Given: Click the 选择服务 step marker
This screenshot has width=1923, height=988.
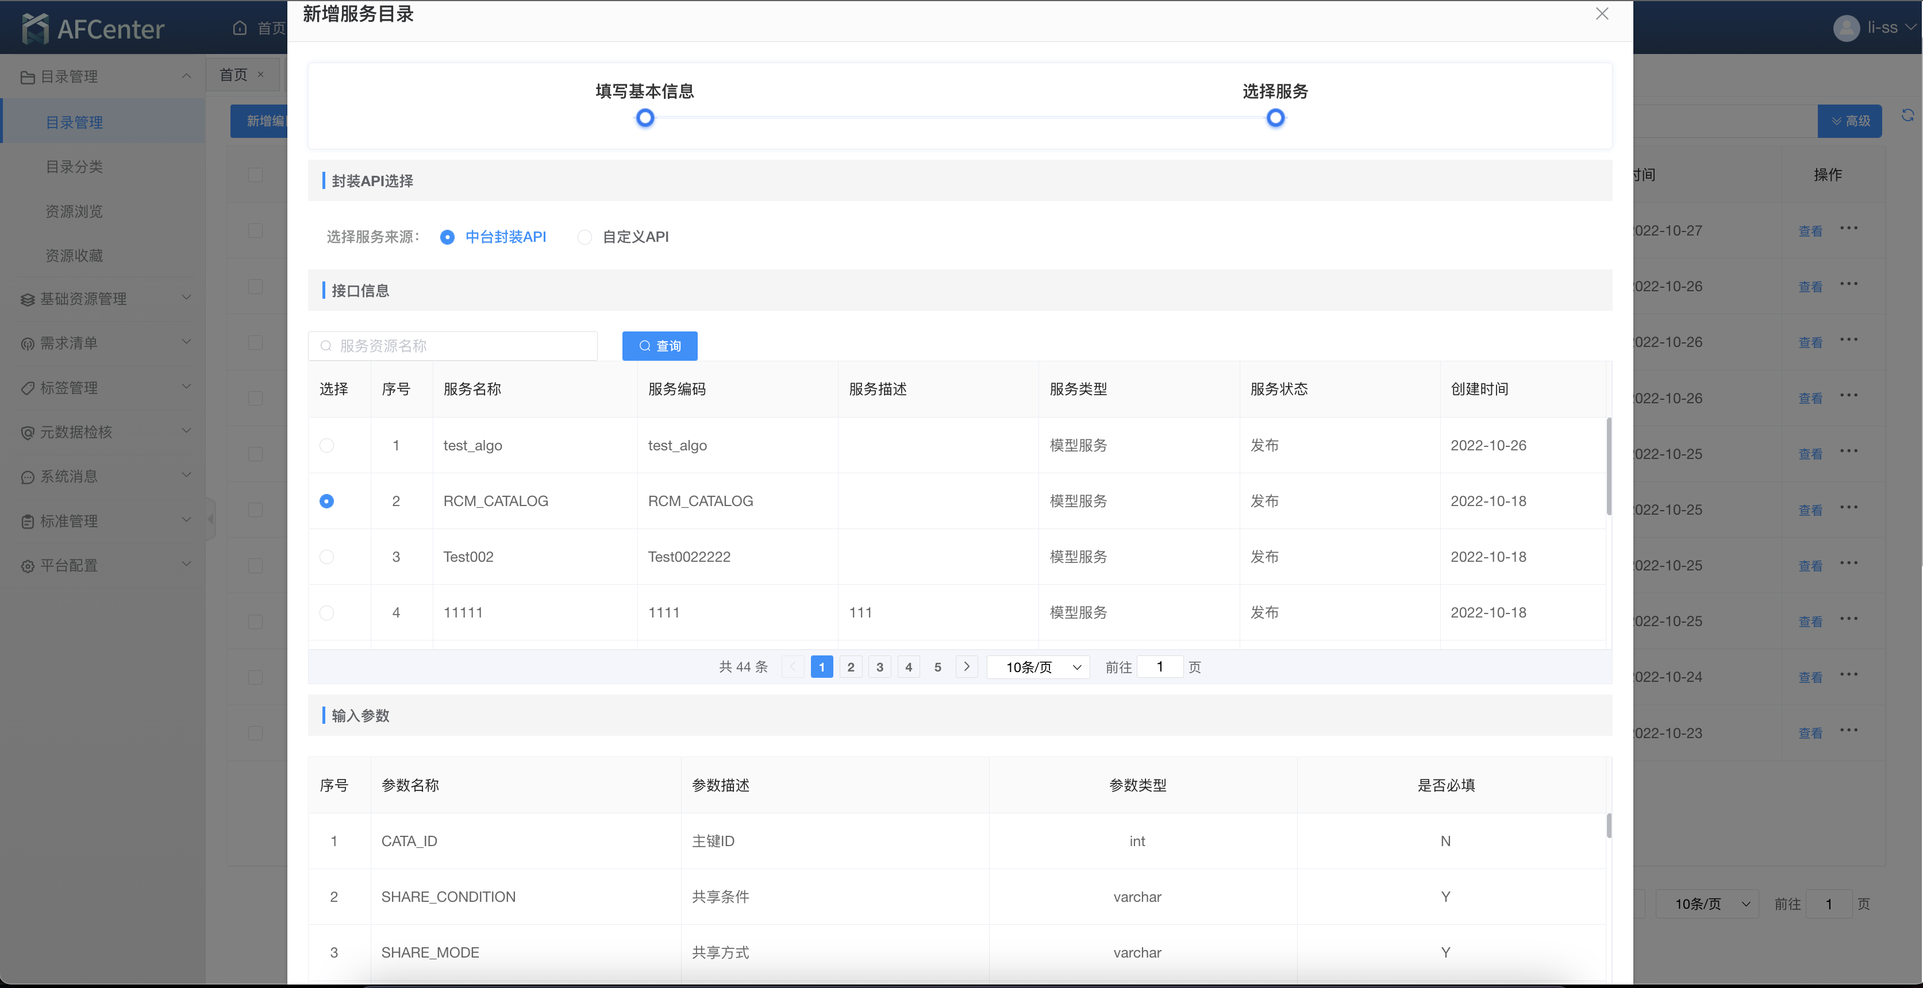Looking at the screenshot, I should (x=1275, y=118).
